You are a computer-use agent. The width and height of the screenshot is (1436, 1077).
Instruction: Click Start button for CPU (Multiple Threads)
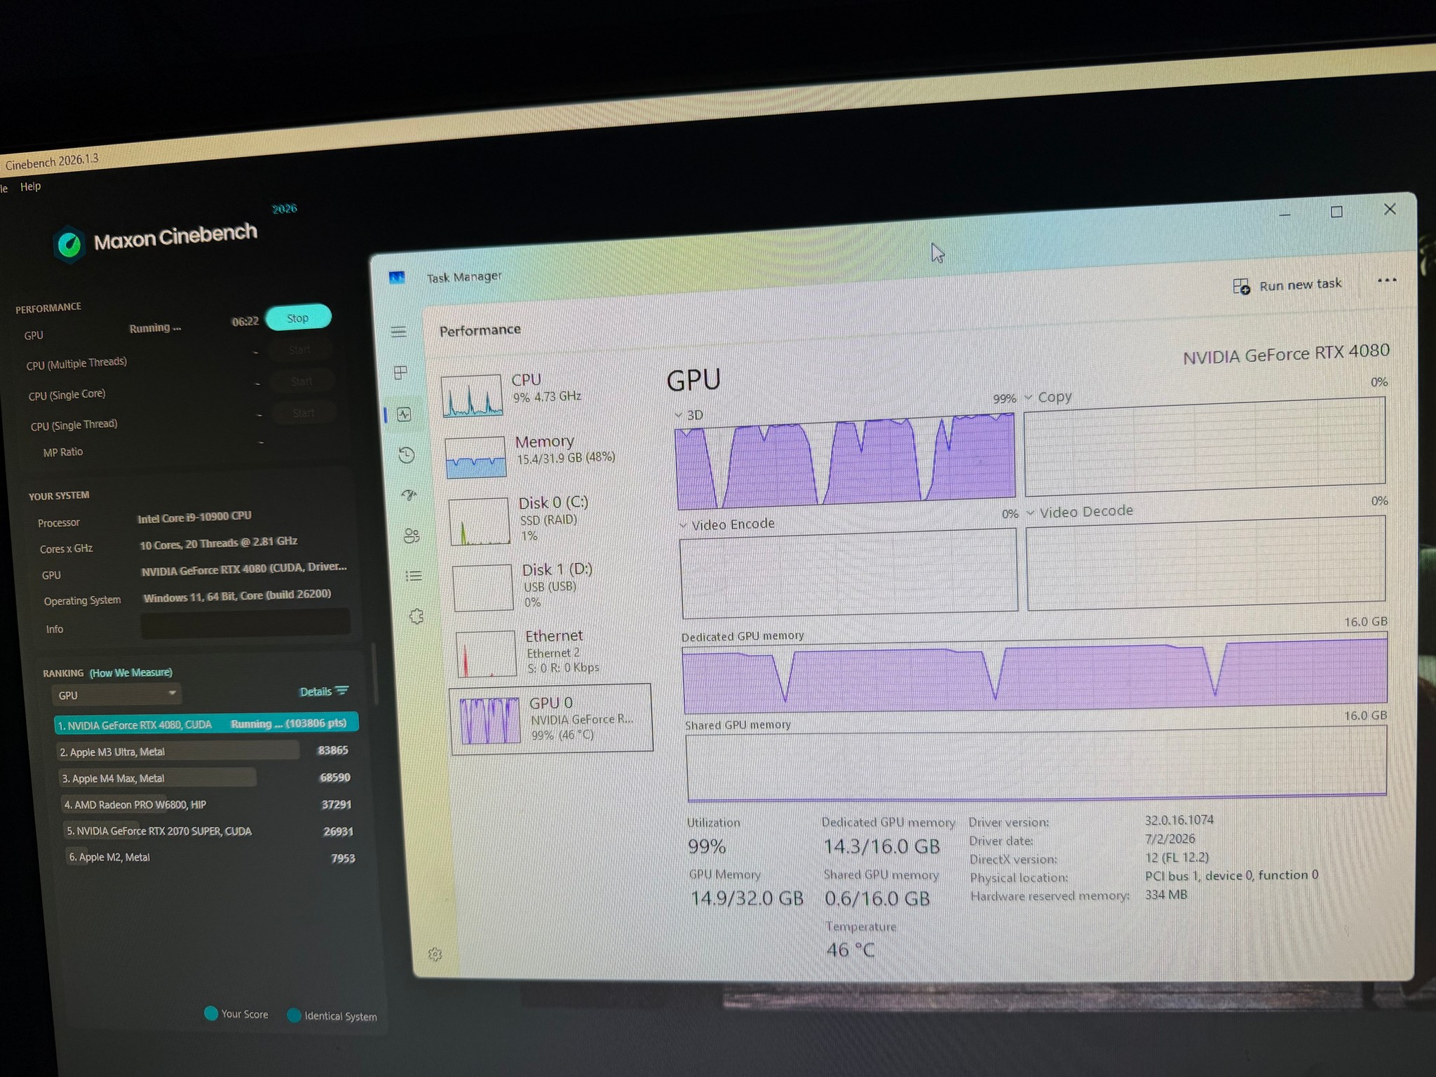(x=299, y=349)
